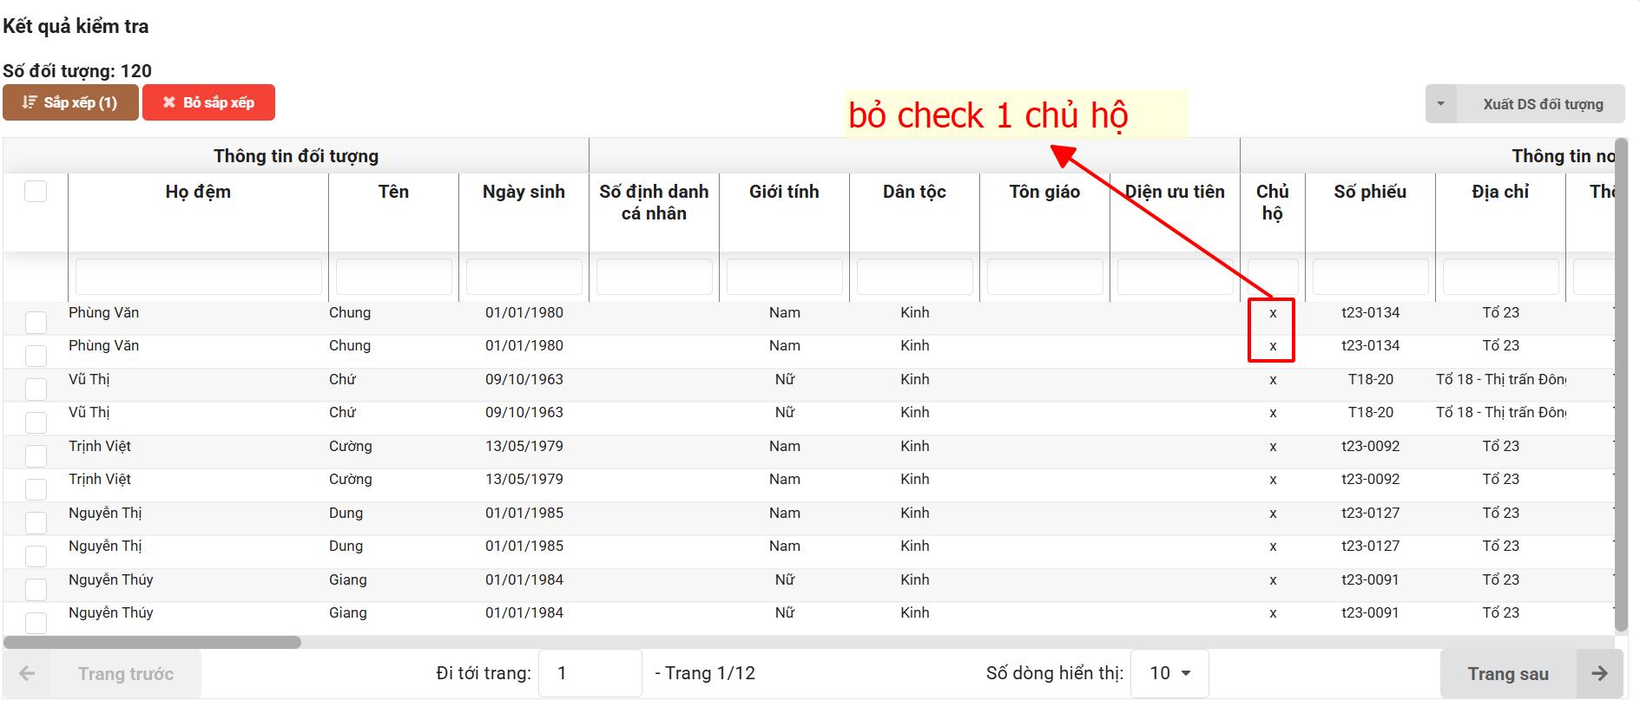The height and width of the screenshot is (707, 1640).
Task: Toggle the select-all checkbox in table header
Action: coord(36,191)
